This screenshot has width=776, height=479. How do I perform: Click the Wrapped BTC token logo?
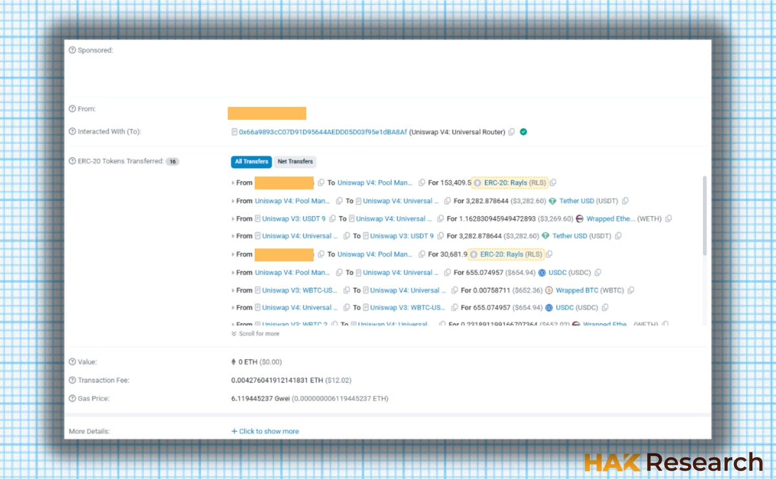pos(549,290)
